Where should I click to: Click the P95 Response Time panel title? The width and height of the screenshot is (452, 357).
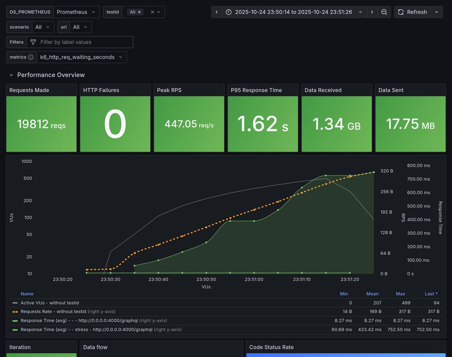click(256, 90)
